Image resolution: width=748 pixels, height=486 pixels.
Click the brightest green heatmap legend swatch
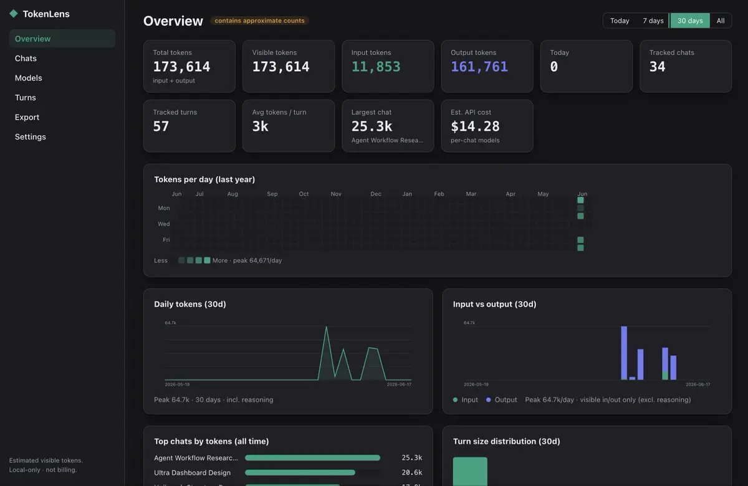[x=207, y=260]
